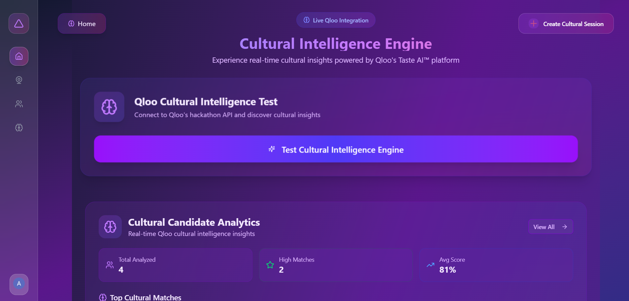Open the webcam icon in sidebar
The width and height of the screenshot is (629, 301).
(19, 80)
